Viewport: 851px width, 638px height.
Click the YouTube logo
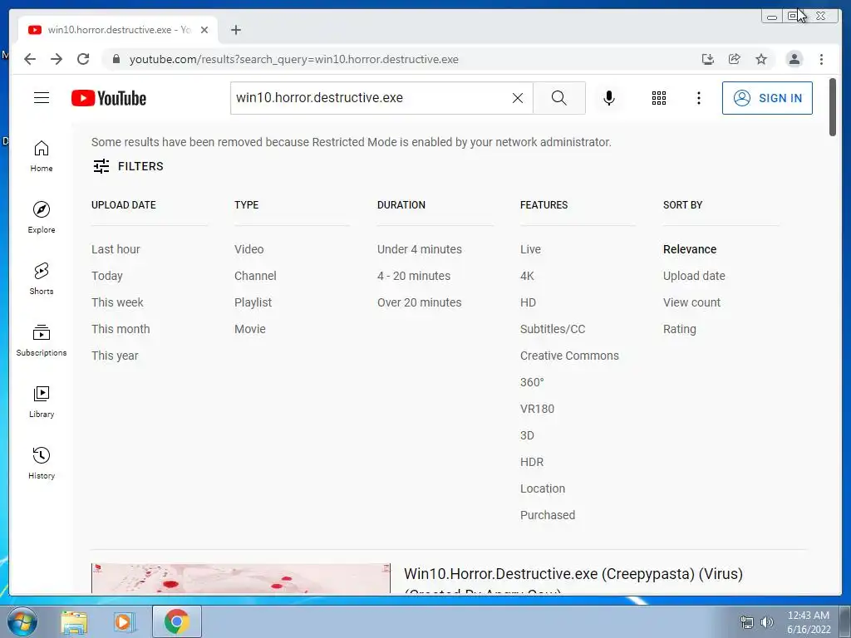[109, 98]
